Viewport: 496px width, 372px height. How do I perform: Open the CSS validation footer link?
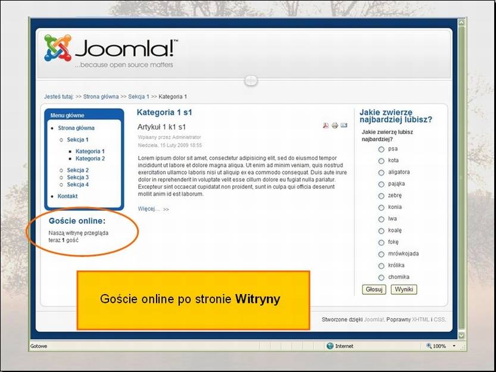coord(439,320)
